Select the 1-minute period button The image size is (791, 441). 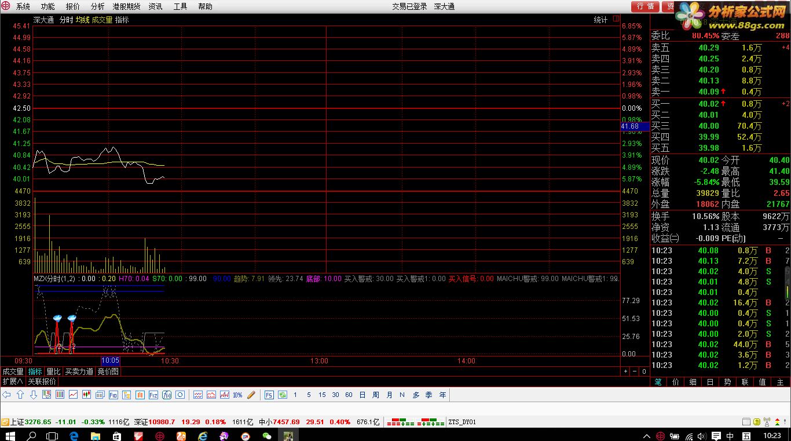pyautogui.click(x=295, y=395)
